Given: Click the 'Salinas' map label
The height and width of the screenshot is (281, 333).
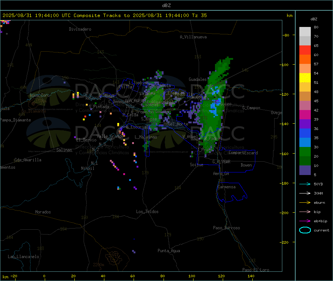Looking at the screenshot, I should pos(64,150).
